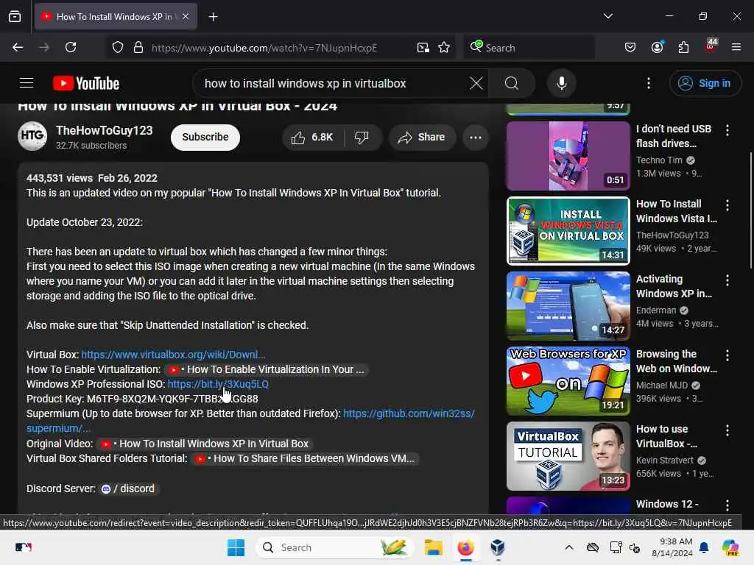Subscribe to TheHowToGuy123
The width and height of the screenshot is (754, 565).
click(x=205, y=138)
